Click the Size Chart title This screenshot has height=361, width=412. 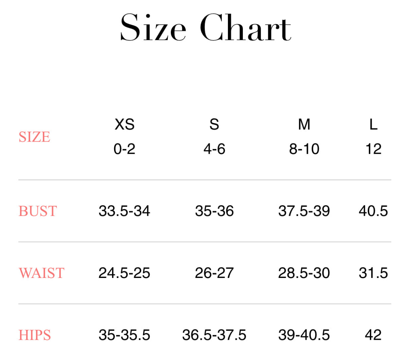click(x=206, y=28)
